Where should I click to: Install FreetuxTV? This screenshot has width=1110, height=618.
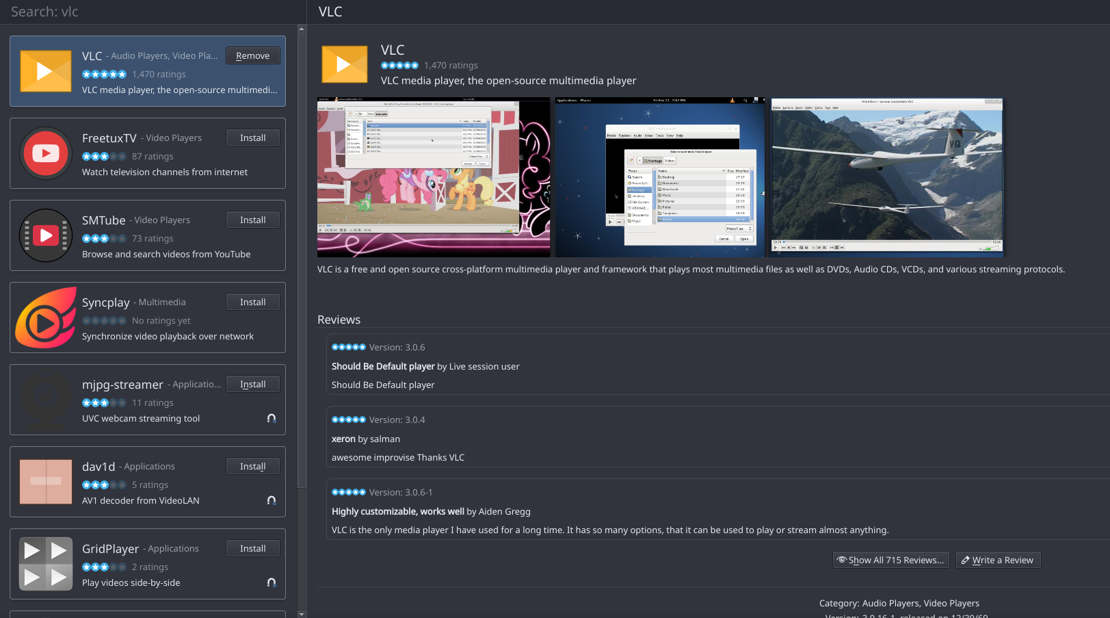tap(252, 138)
